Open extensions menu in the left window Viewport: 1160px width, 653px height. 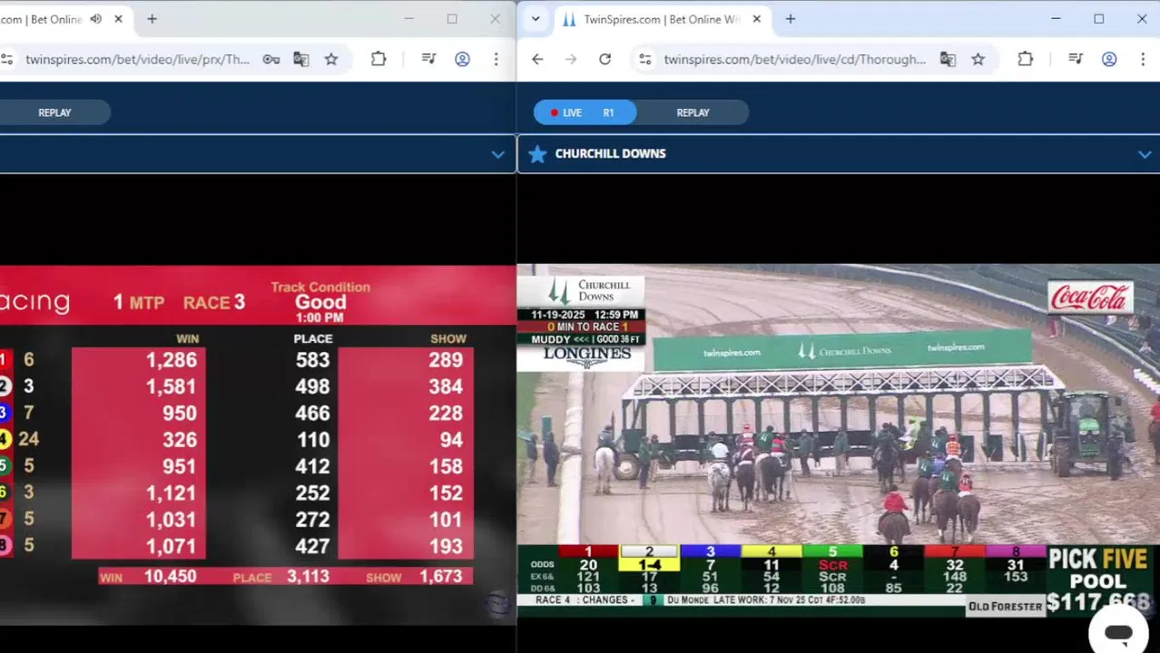[x=378, y=59]
